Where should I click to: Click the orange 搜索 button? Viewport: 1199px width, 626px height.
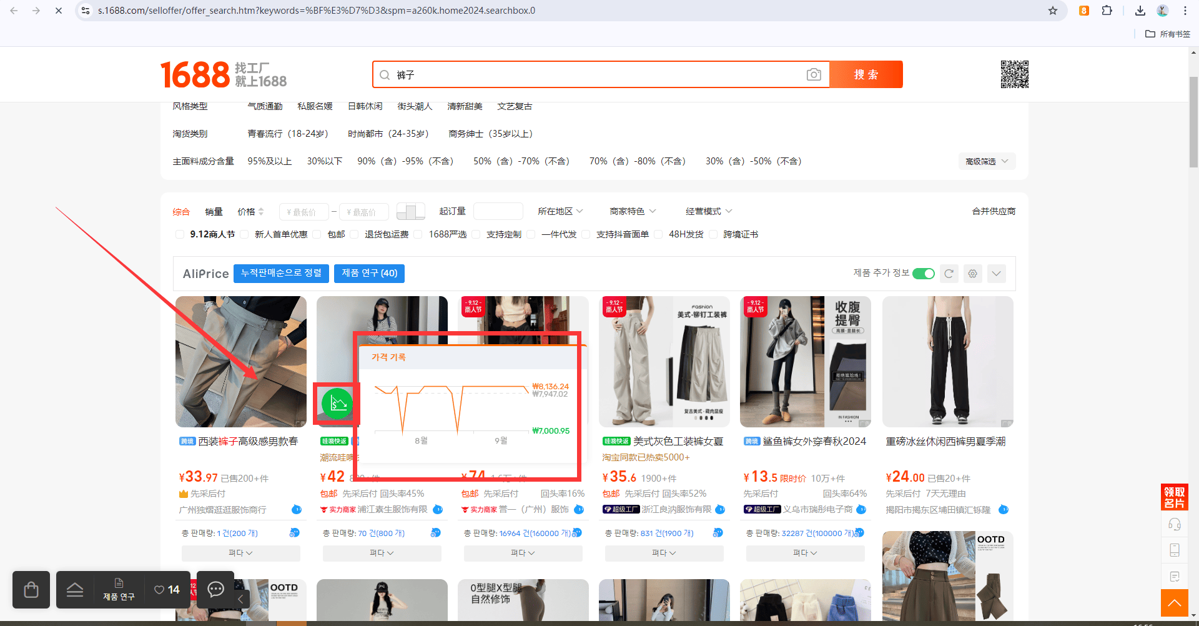pos(866,75)
